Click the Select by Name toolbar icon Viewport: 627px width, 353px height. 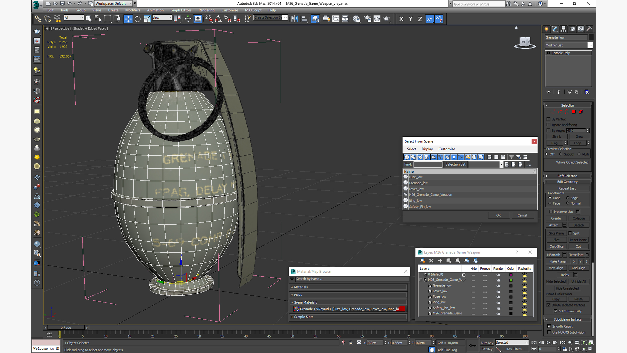pos(98,19)
